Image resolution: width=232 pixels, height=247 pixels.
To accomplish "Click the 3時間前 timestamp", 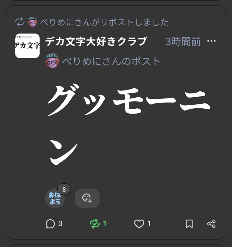I will click(x=183, y=41).
